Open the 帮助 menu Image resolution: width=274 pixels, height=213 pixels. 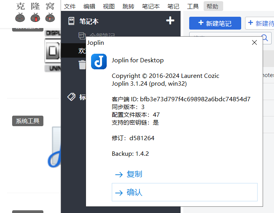(213, 6)
